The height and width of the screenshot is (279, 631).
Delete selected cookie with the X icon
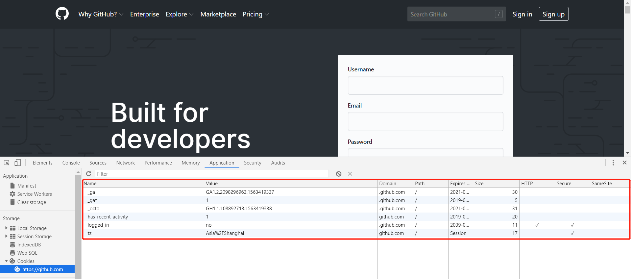coord(350,174)
